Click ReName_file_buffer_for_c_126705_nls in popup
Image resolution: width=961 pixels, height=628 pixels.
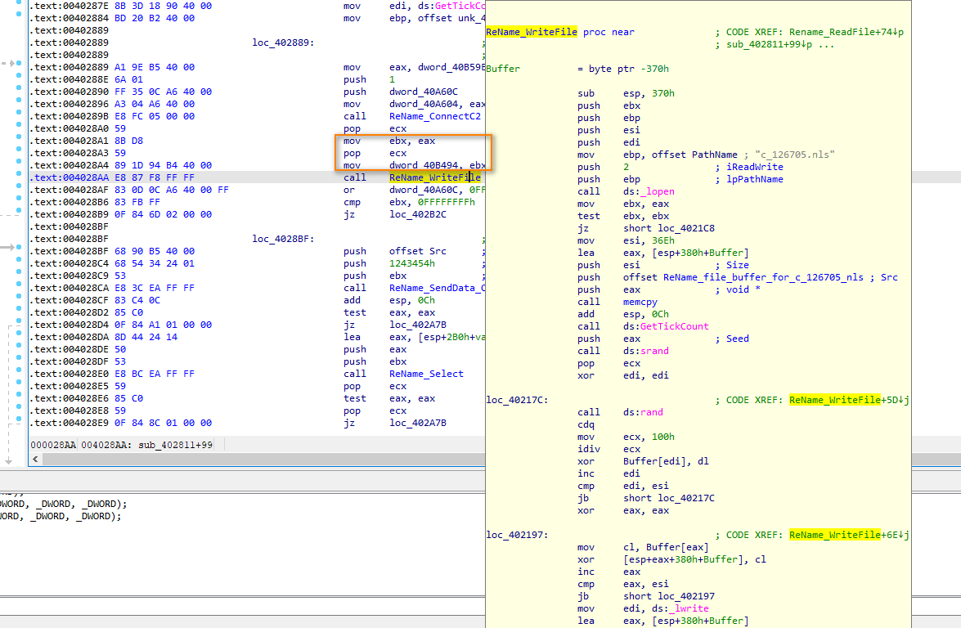[763, 277]
